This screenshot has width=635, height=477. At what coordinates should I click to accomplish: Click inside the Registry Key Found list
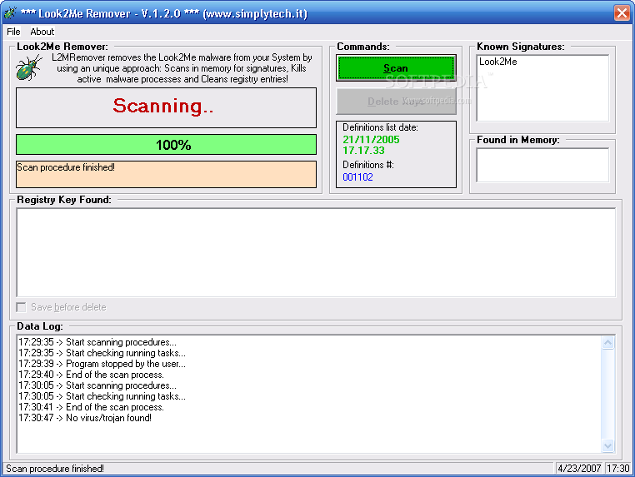(x=316, y=252)
